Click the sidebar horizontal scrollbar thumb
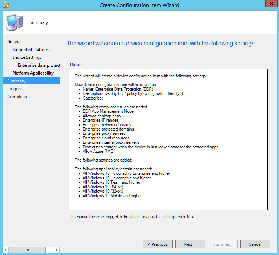The height and width of the screenshot is (255, 279). coord(27,250)
